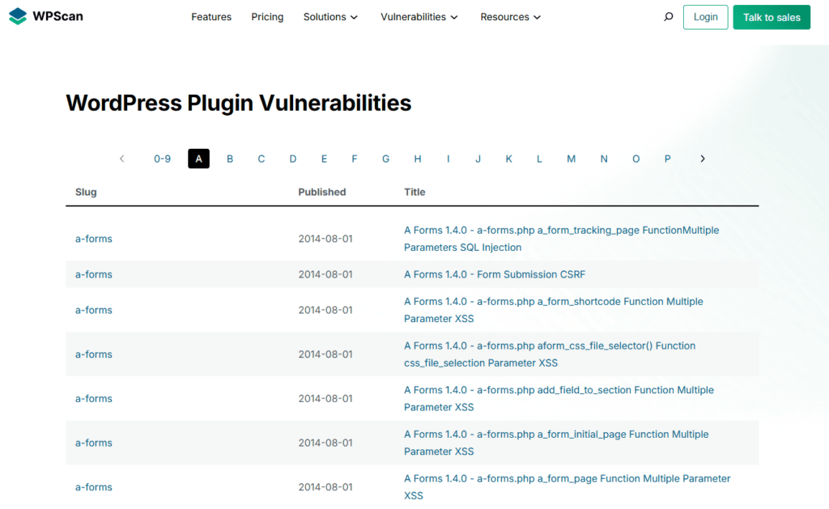
Task: Select the 0-9 filter tab
Action: point(162,159)
